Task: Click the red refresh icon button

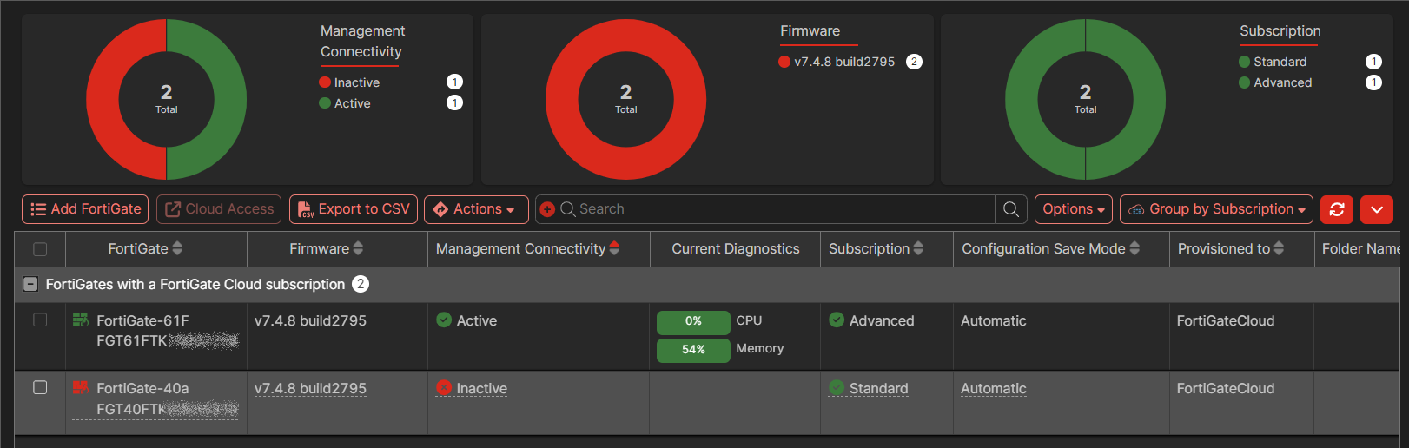Action: pos(1337,209)
